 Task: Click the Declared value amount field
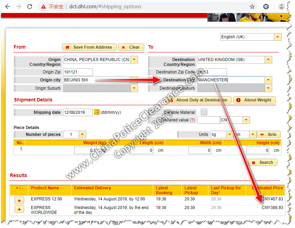tap(209, 120)
